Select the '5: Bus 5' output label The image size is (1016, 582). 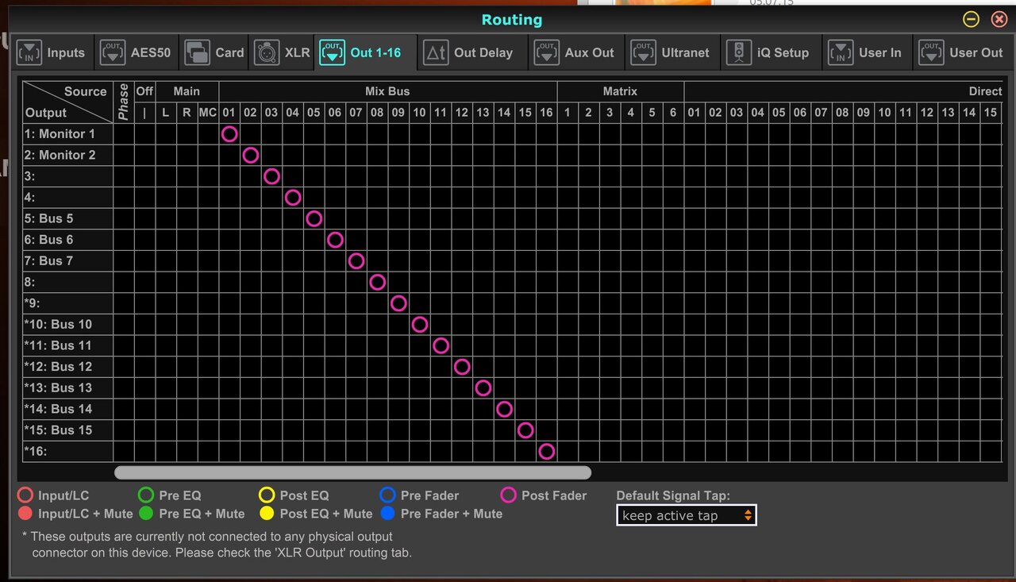pos(67,218)
